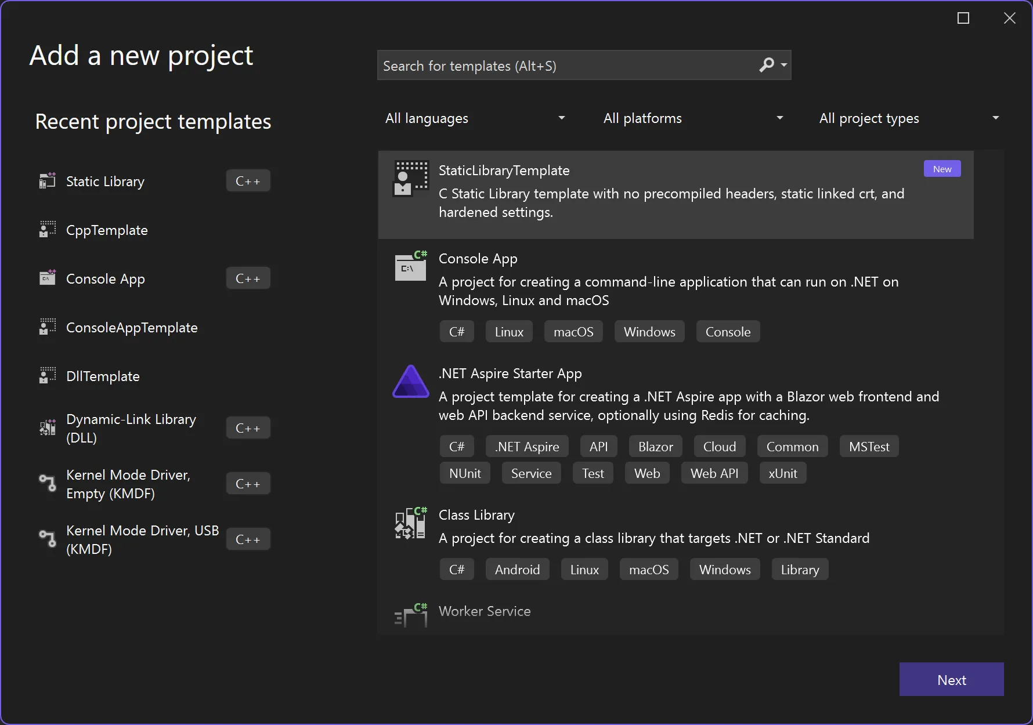The image size is (1033, 725).
Task: Click the Windows tag under Class Library
Action: pyautogui.click(x=725, y=570)
